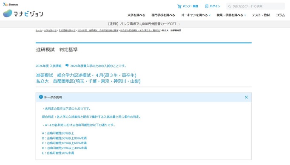Click the login door icon
This screenshot has height=165, width=290.
[207, 6]
